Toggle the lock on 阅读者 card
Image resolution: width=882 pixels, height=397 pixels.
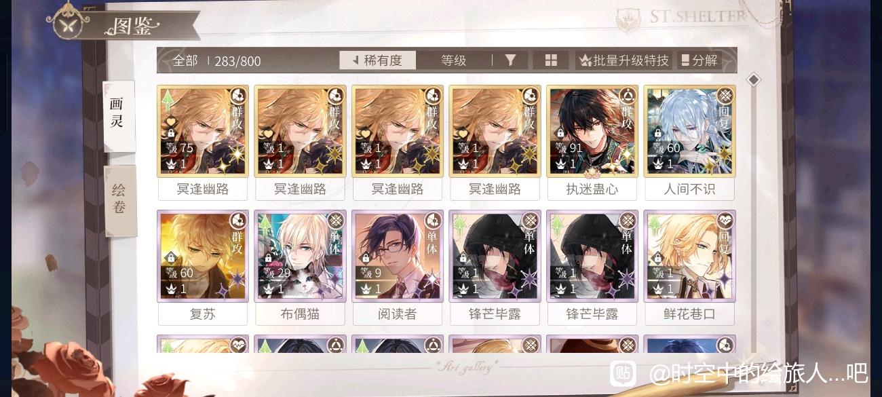pyautogui.click(x=366, y=259)
